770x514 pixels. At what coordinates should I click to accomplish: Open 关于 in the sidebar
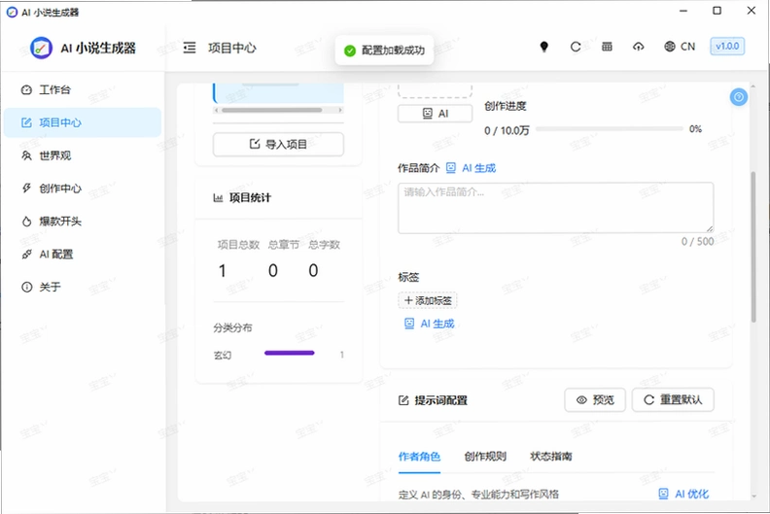83,288
